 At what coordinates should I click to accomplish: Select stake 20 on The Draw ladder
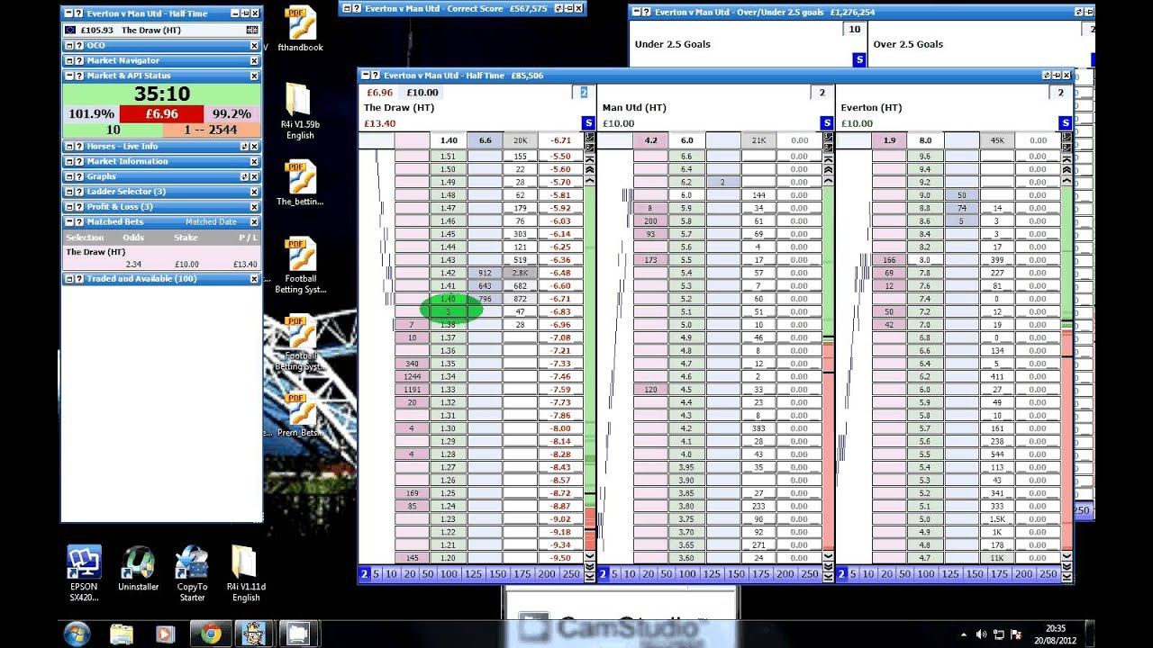409,574
